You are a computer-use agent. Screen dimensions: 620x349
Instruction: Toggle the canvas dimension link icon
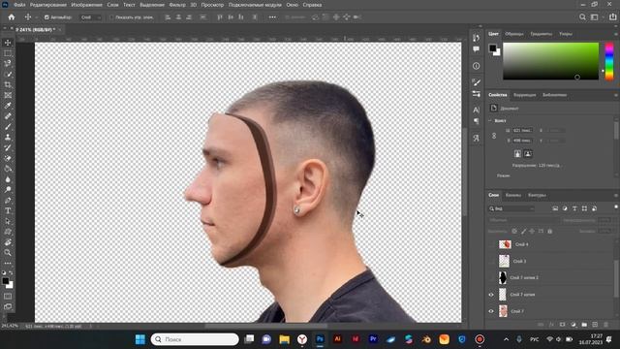[x=494, y=136]
